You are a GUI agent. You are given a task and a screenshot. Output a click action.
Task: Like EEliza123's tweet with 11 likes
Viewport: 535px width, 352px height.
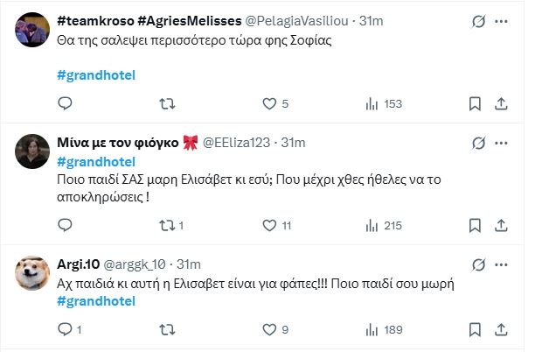269,225
